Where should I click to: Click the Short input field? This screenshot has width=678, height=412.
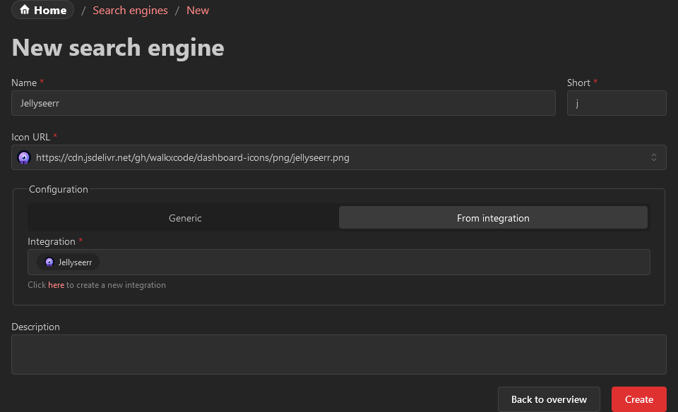[x=616, y=103]
